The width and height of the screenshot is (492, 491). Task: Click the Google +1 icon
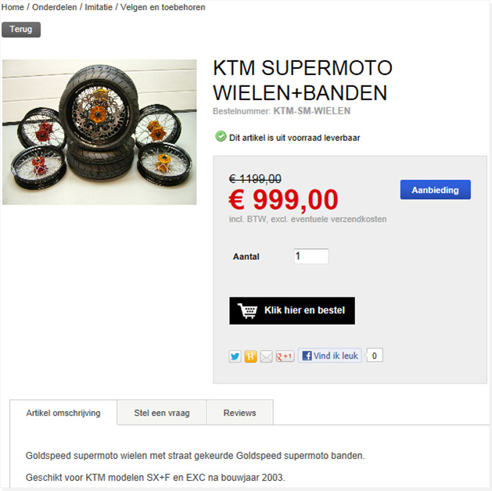pyautogui.click(x=285, y=356)
